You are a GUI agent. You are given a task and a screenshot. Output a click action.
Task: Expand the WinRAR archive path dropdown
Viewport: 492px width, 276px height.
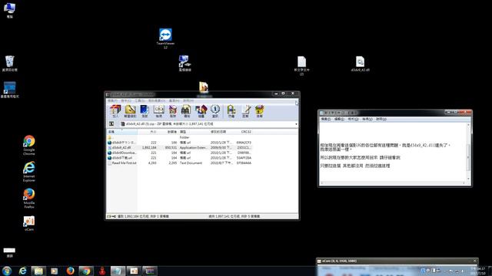tap(296, 124)
